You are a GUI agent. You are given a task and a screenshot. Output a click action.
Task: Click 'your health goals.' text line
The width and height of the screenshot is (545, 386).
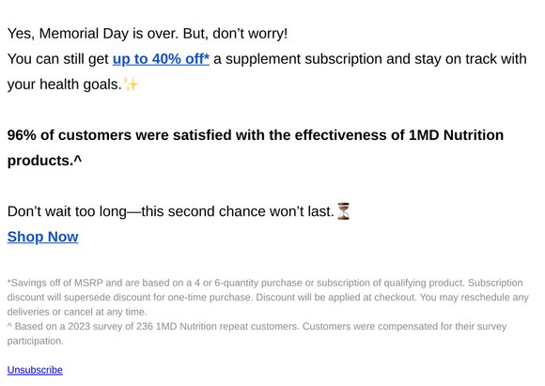[65, 85]
